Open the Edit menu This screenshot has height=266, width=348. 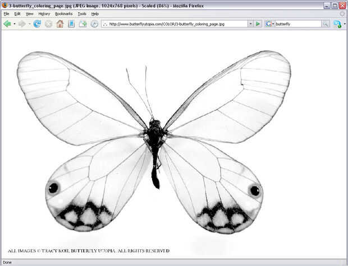[17, 14]
